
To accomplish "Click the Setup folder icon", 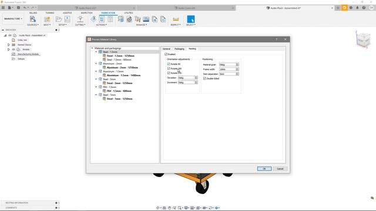I will 59,19.
